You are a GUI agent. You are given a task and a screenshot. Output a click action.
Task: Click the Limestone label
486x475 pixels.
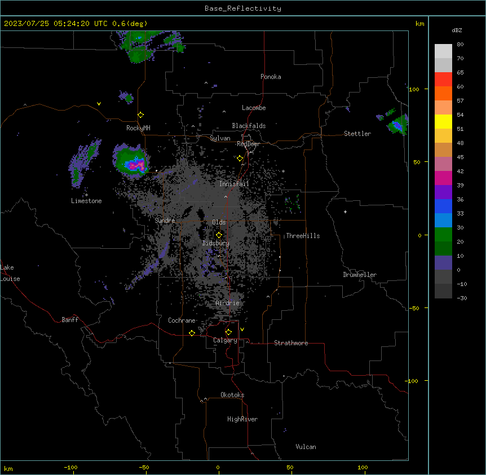[x=86, y=201]
